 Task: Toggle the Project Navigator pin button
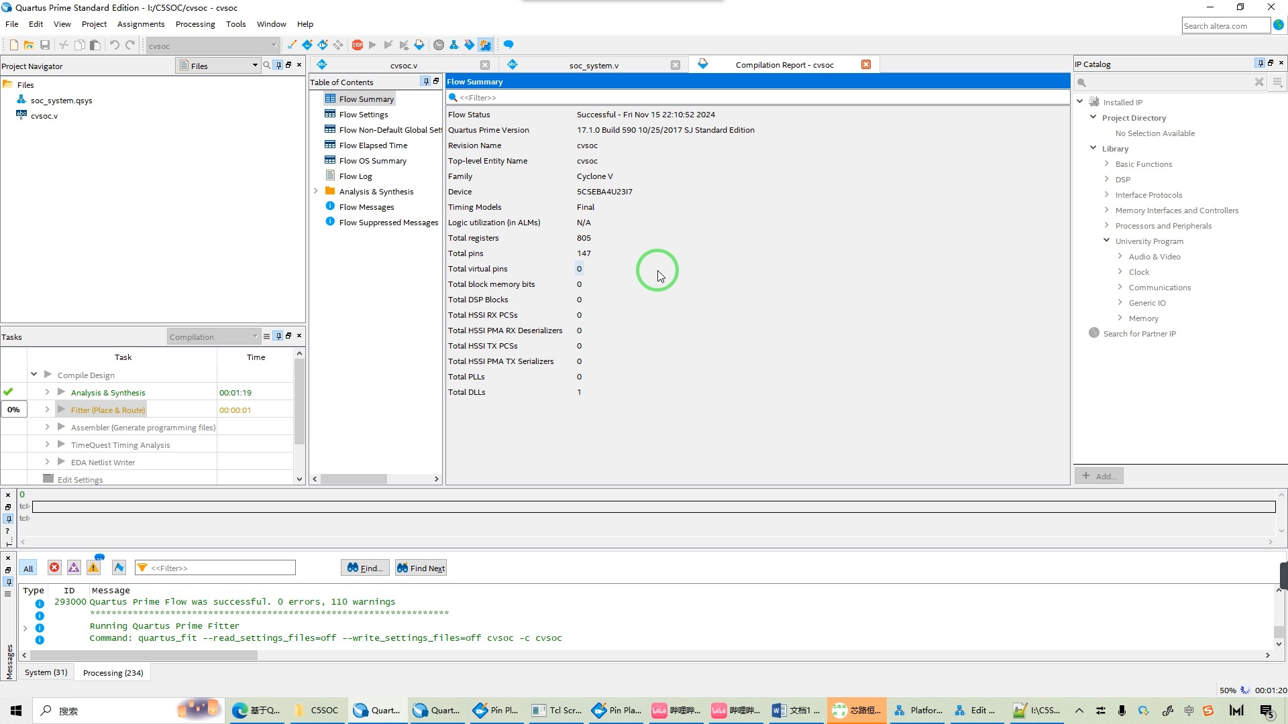click(278, 65)
